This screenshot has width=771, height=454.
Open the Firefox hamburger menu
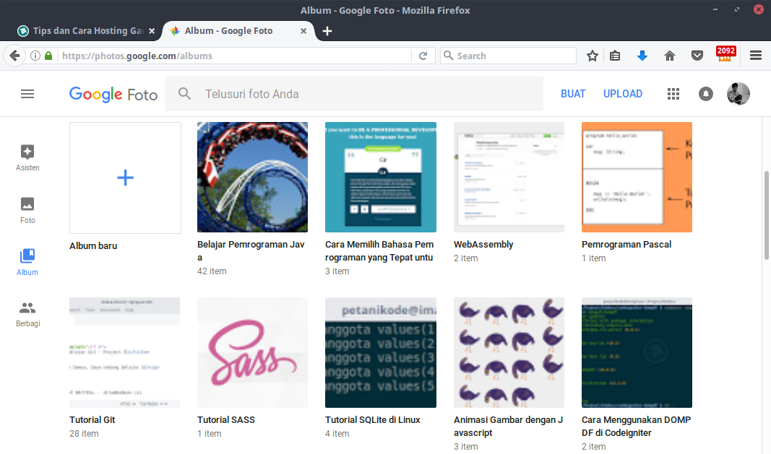click(x=756, y=56)
